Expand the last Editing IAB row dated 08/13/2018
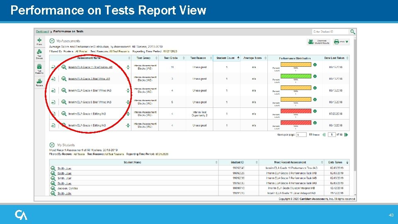Screen dimensions: 398x224 pyautogui.click(x=128, y=125)
